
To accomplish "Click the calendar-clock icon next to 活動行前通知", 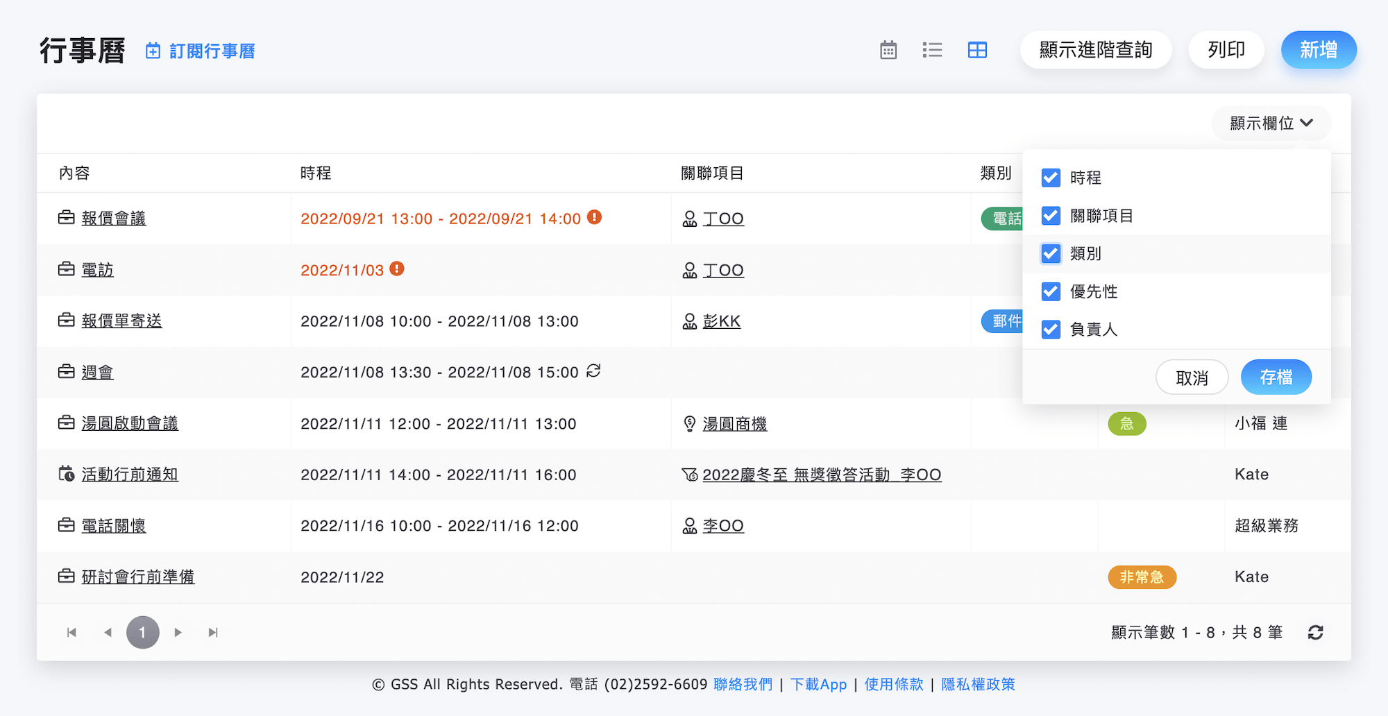I will click(x=67, y=474).
